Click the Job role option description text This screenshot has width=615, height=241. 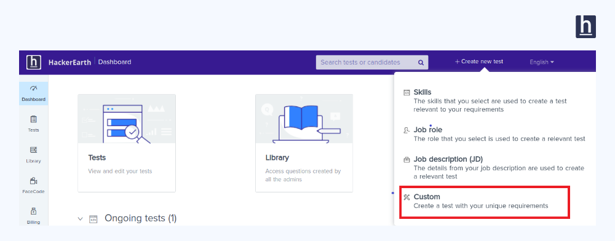499,139
